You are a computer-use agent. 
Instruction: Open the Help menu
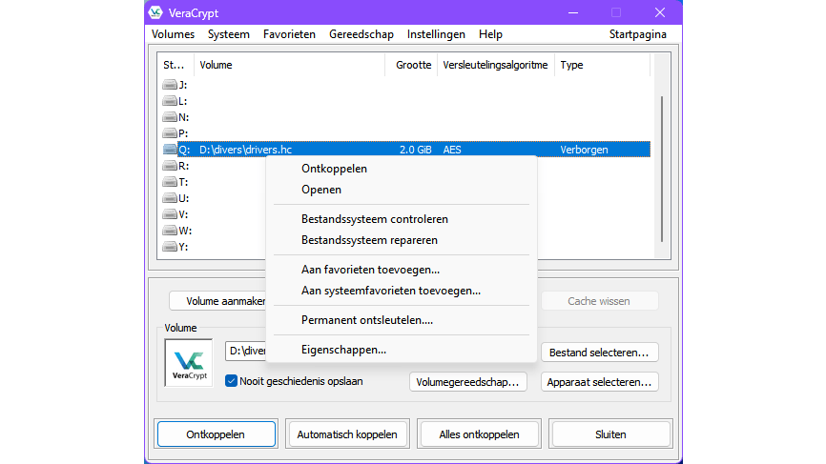tap(490, 34)
